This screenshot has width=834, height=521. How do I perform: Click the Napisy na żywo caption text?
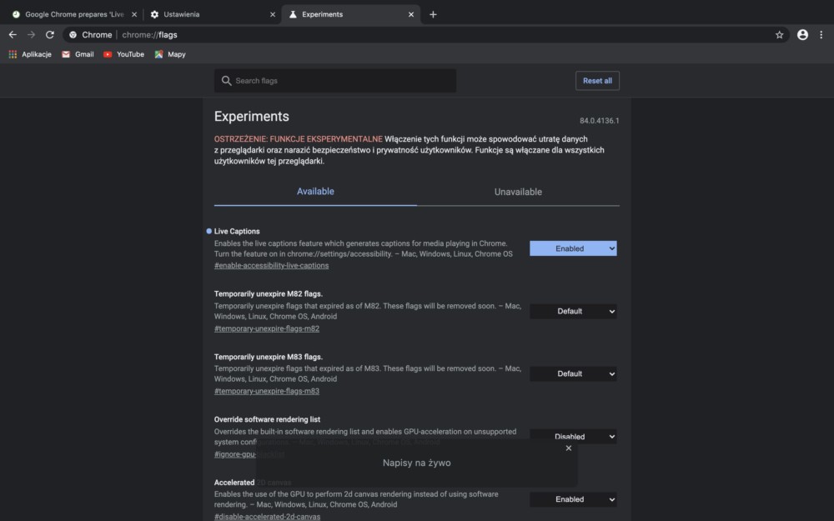point(416,463)
